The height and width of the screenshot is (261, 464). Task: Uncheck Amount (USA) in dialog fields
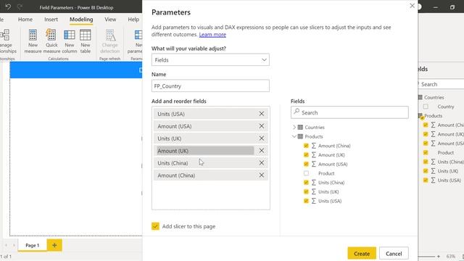click(306, 164)
